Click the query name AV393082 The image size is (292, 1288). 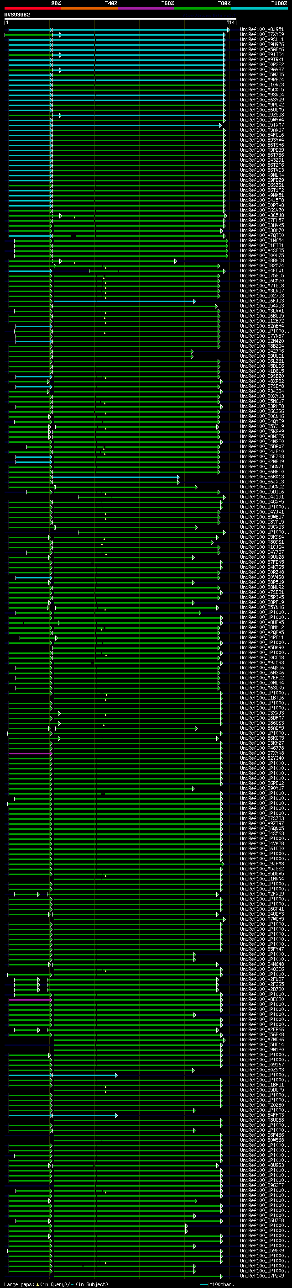17,15
